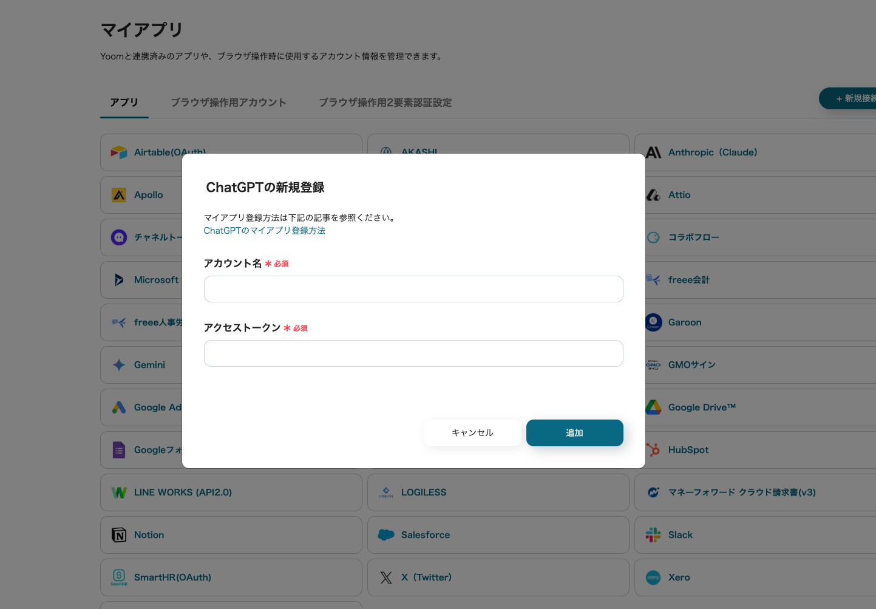Image resolution: width=876 pixels, height=609 pixels.
Task: Click the freee会計 app icon
Action: tap(653, 280)
